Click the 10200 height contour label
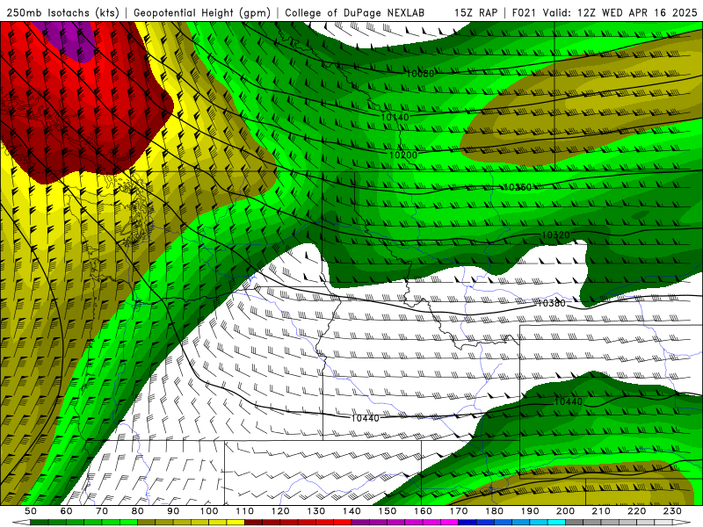 [403, 155]
